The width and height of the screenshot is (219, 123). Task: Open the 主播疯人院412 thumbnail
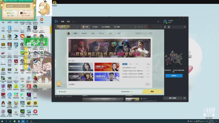(x=107, y=67)
